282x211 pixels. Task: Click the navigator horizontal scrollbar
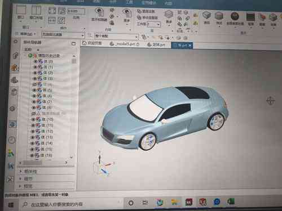tap(43, 163)
